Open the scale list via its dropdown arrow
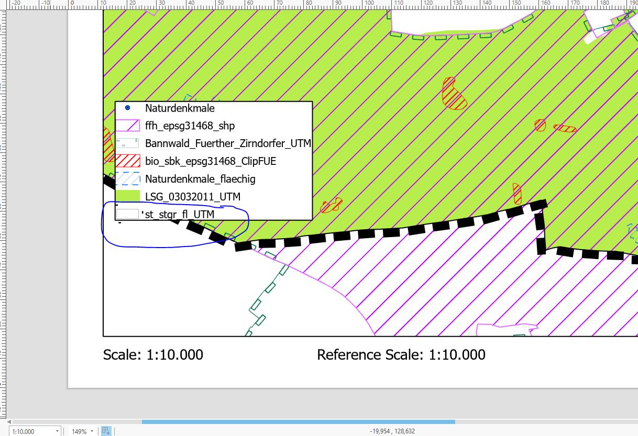This screenshot has width=638, height=436. pos(58,431)
